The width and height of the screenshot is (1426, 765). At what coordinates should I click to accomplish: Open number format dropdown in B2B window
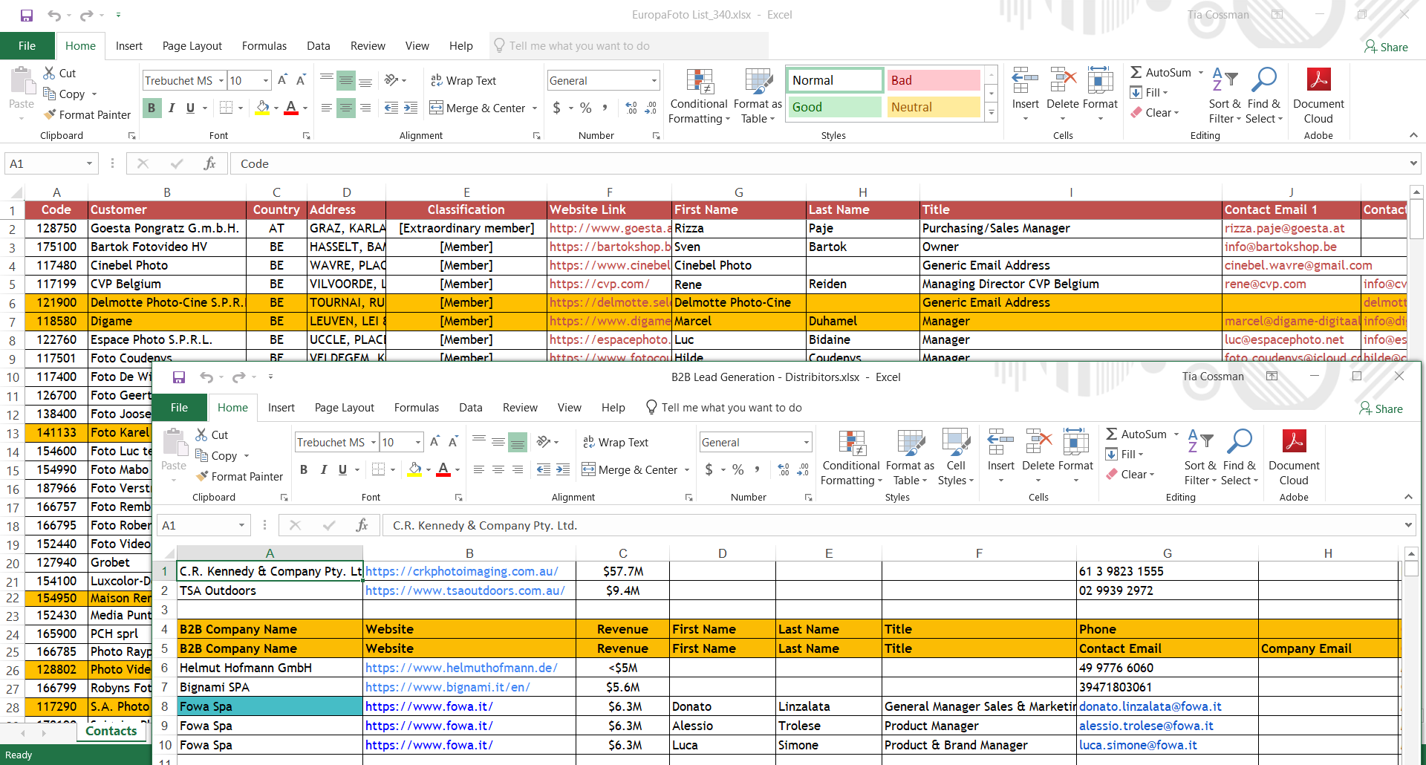click(806, 442)
